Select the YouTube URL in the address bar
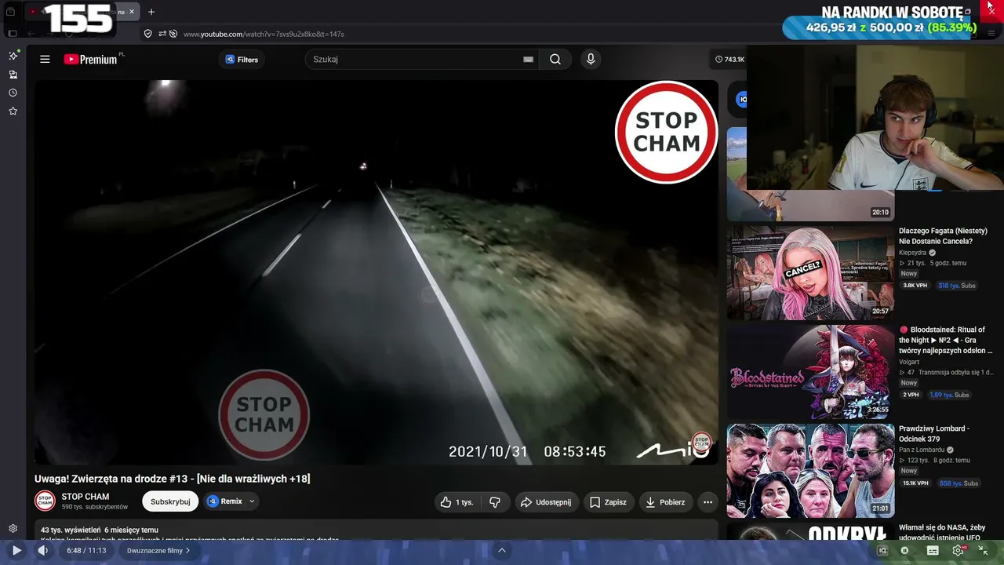This screenshot has width=1004, height=565. [264, 35]
